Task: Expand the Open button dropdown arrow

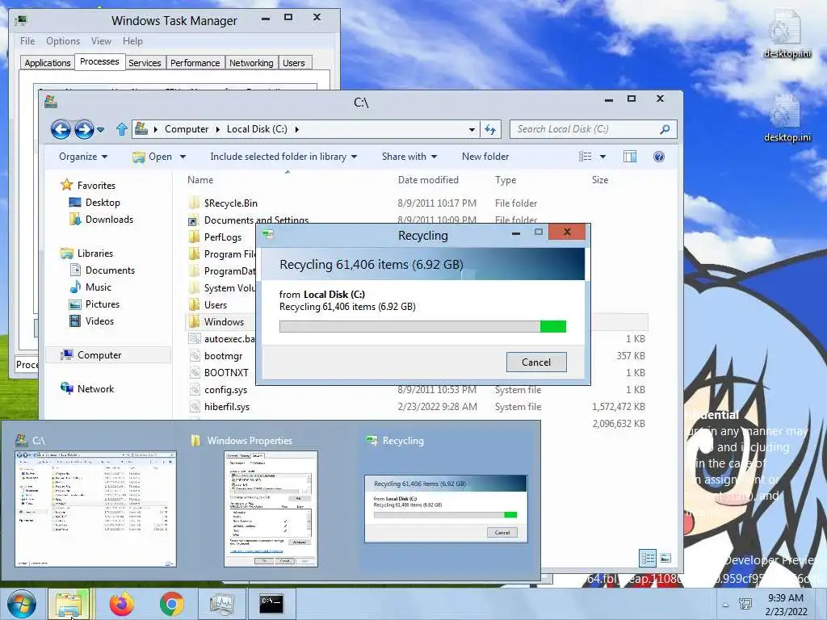Action: (183, 157)
